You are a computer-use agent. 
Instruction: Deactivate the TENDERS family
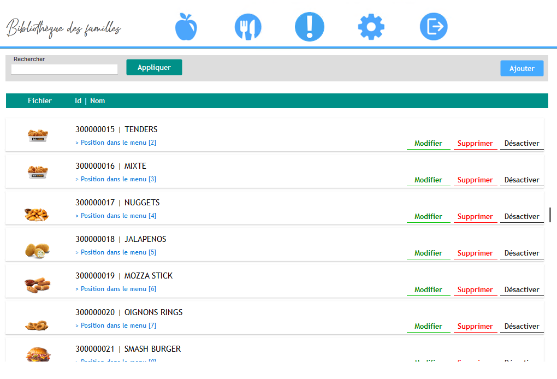pyautogui.click(x=522, y=144)
